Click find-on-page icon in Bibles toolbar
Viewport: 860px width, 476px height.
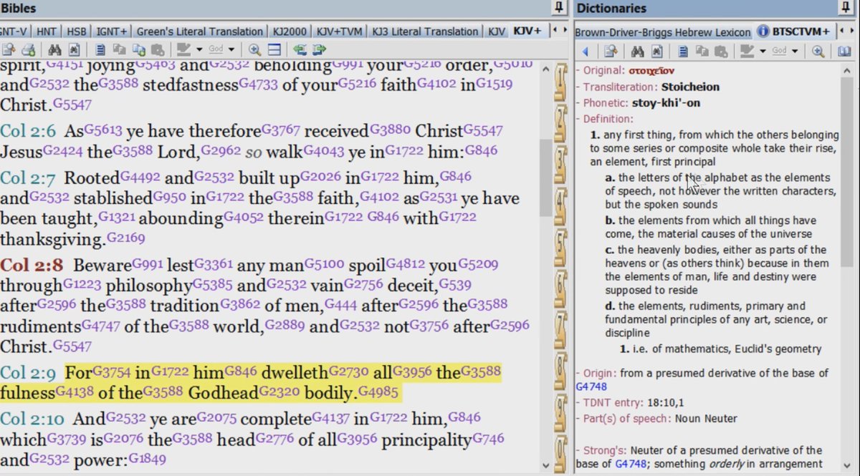[73, 50]
